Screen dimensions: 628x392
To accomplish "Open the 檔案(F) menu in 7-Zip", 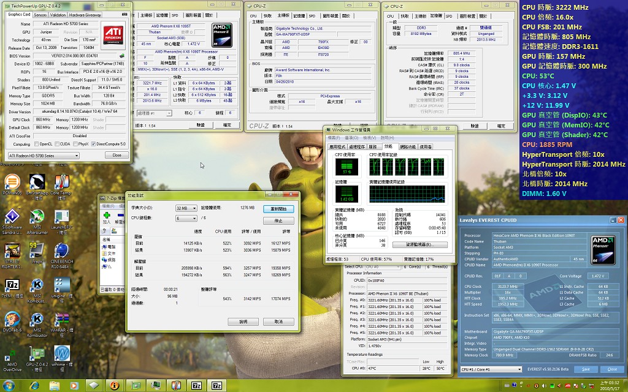I will pos(108,206).
